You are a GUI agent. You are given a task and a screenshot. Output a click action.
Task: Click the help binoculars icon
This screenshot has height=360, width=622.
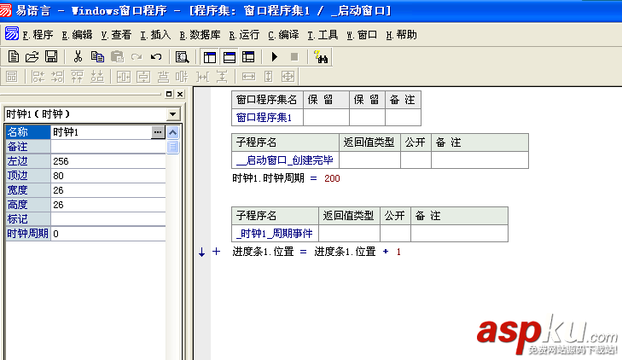[x=321, y=57]
